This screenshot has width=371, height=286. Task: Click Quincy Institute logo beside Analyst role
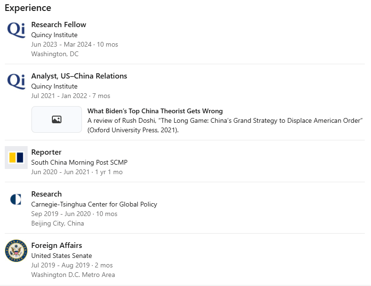[16, 81]
